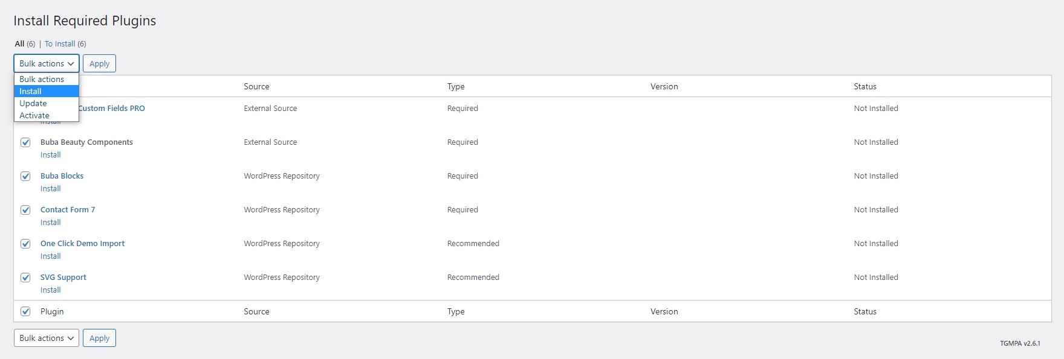Toggle the footer select-all Plugin checkbox

coord(25,311)
